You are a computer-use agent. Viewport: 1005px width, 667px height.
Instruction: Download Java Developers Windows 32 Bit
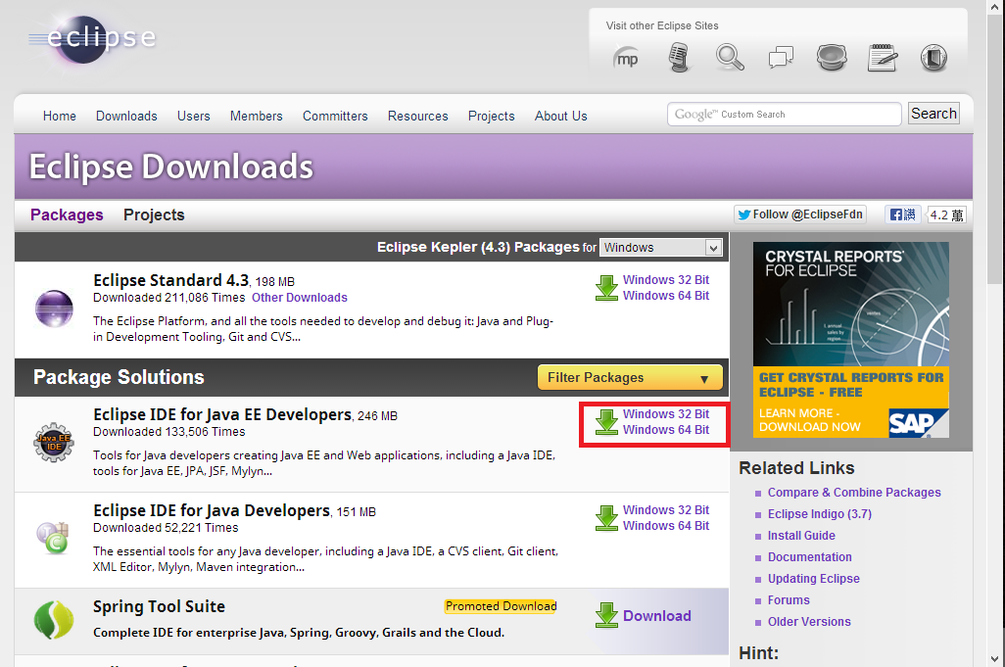666,510
